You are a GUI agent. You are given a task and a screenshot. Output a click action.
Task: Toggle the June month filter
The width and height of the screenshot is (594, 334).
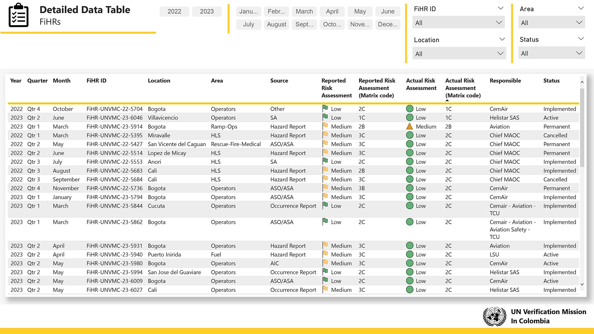(x=388, y=11)
